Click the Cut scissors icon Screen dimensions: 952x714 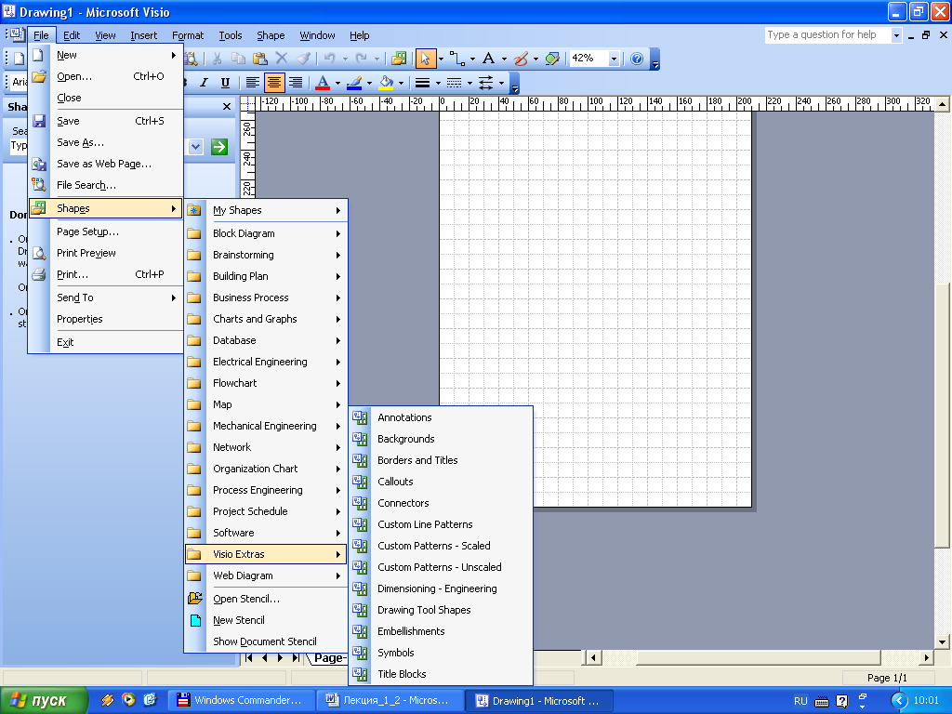(217, 59)
